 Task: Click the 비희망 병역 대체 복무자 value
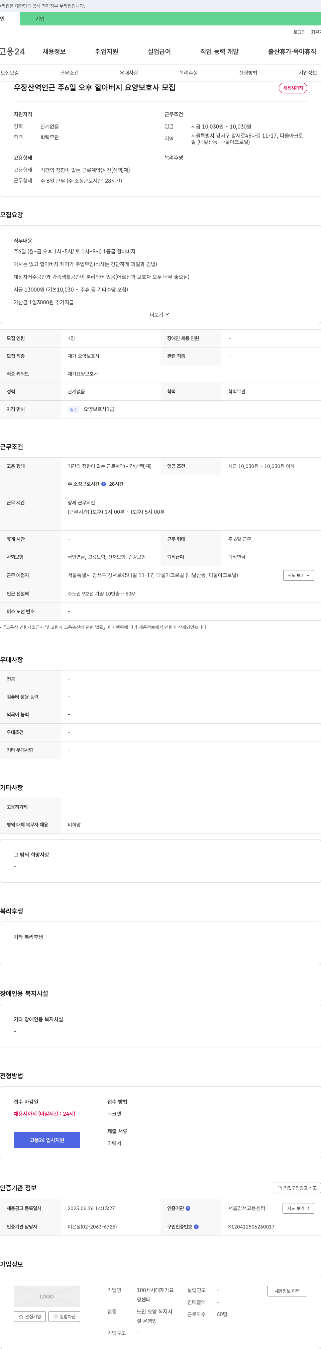(74, 825)
